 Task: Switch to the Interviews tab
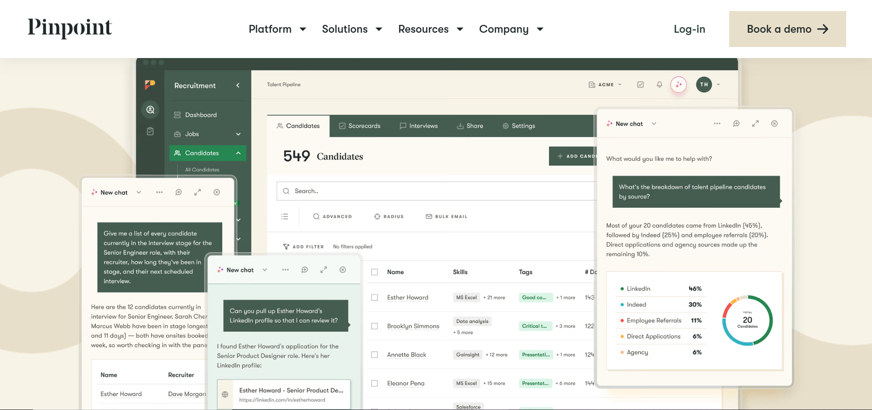click(x=419, y=126)
